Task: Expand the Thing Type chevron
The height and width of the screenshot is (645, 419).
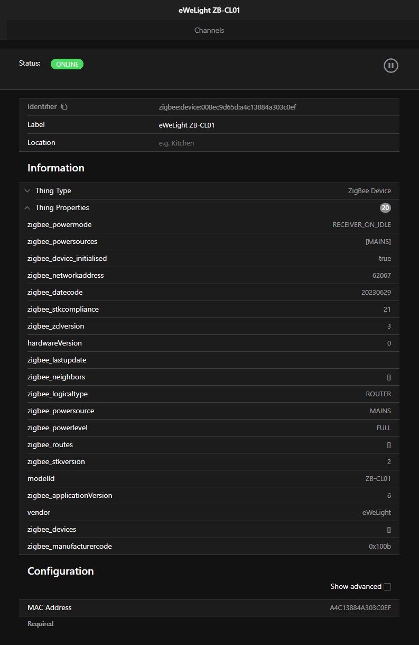Action: pos(27,190)
